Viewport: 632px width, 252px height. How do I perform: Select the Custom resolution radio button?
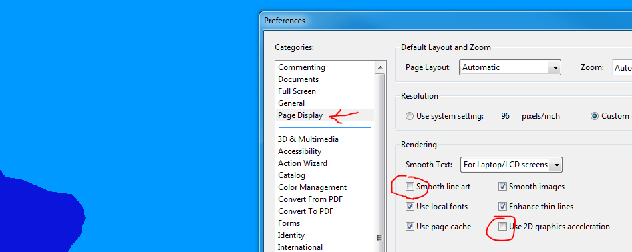coord(594,116)
